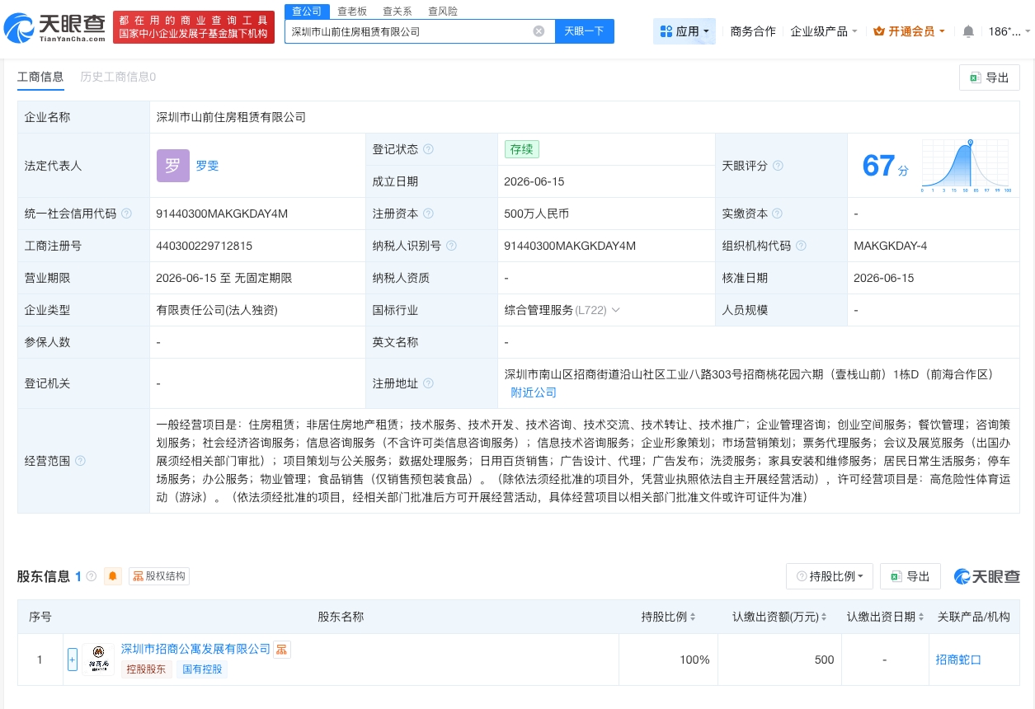Click the 有限责任公司(法人独资) enterprise type value
Screen dimensions: 1035x709
[x=217, y=310]
